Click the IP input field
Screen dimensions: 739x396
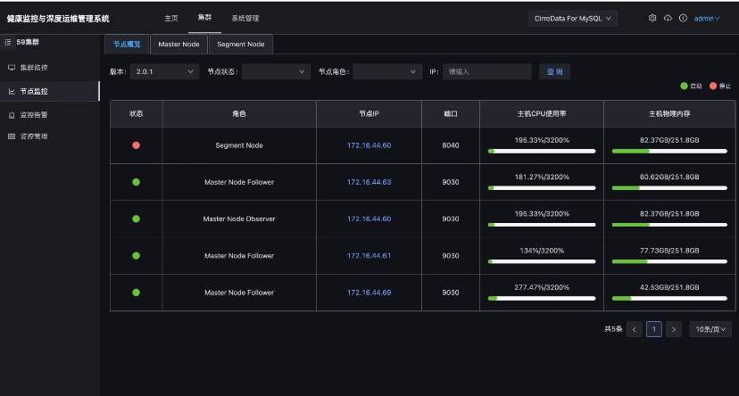486,71
